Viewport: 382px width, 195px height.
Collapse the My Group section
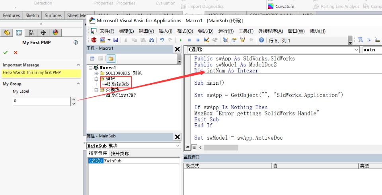pyautogui.click(x=78, y=84)
